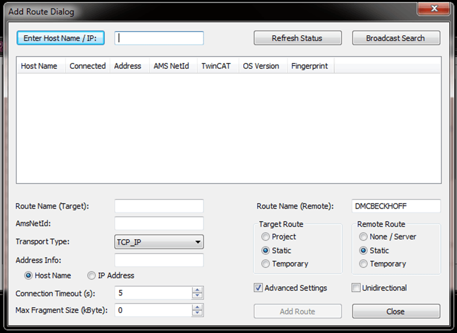Click the Add Route button

click(x=298, y=311)
